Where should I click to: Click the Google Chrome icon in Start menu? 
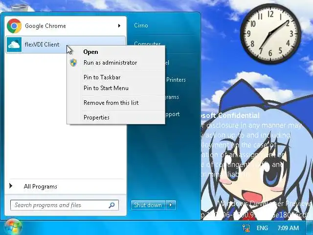point(14,26)
